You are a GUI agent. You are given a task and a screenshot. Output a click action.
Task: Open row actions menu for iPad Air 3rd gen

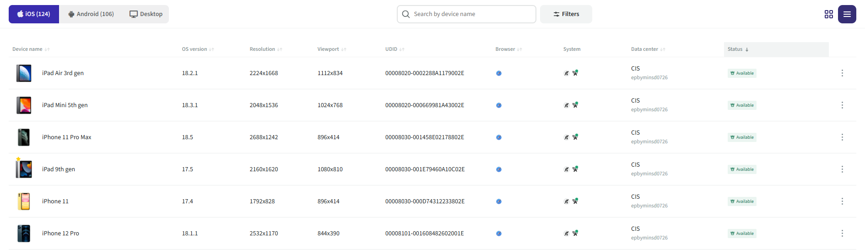842,73
